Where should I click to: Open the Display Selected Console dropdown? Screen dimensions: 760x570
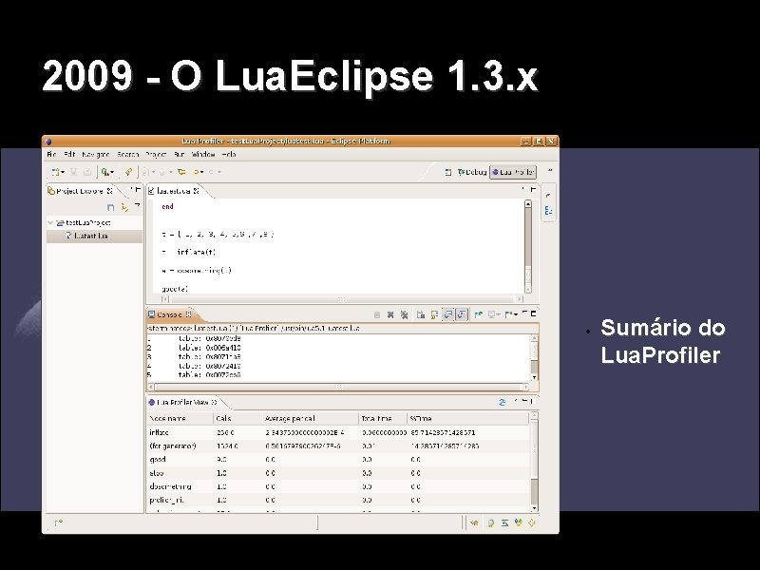499,315
